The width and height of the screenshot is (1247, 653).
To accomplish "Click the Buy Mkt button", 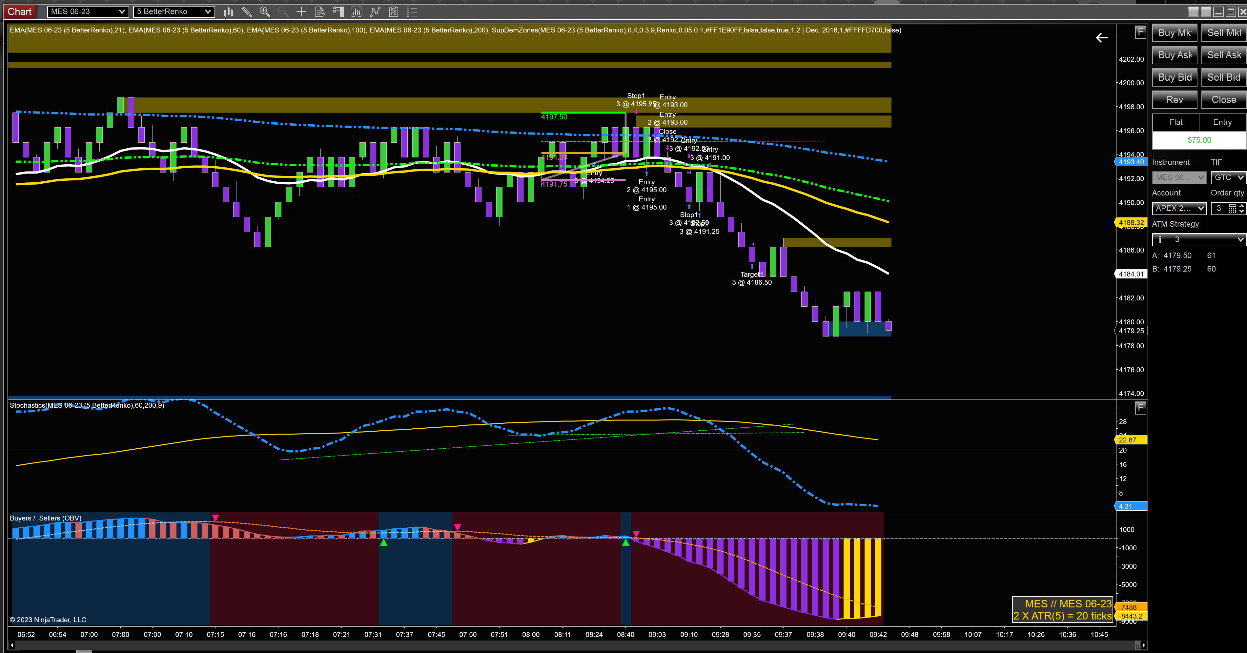I will [1175, 33].
